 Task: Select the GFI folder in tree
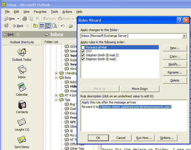tap(73, 122)
